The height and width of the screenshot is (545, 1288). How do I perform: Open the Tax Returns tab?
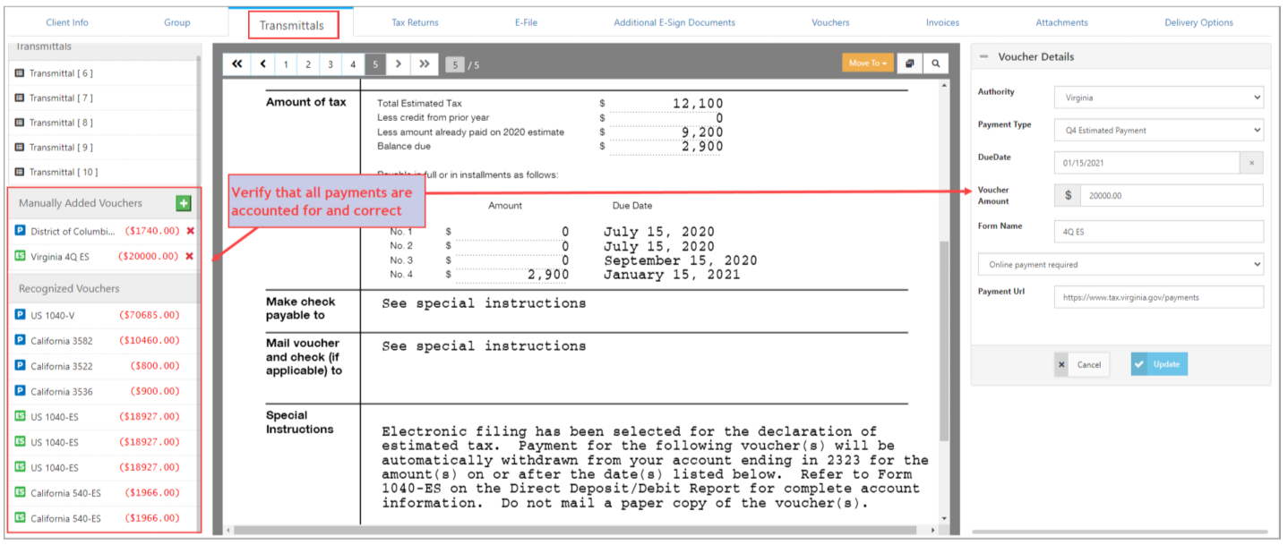415,22
